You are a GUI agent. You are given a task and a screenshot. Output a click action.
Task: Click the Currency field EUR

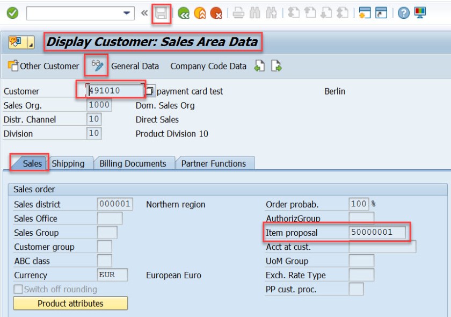point(112,275)
